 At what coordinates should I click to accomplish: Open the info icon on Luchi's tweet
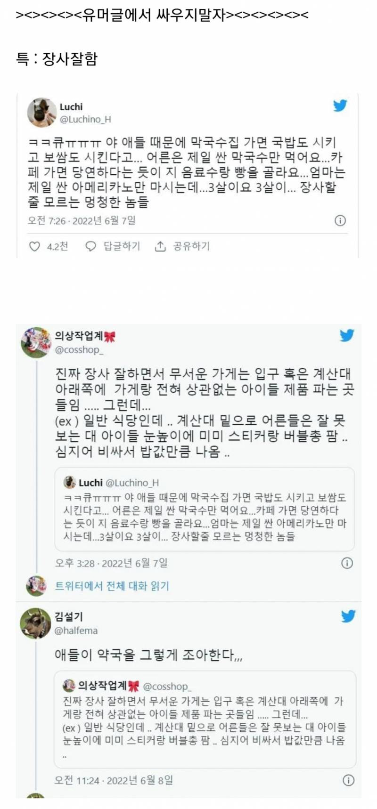(x=340, y=220)
